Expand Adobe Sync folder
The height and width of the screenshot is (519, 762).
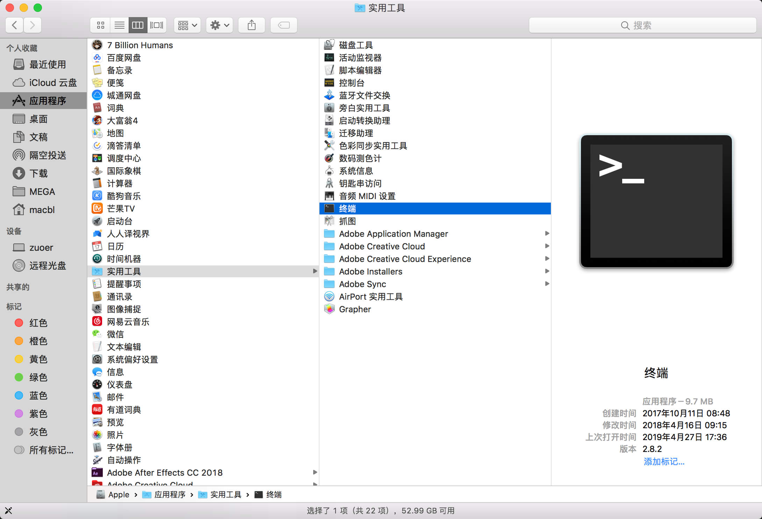pyautogui.click(x=547, y=284)
